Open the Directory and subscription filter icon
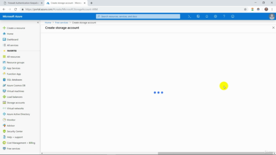The width and height of the screenshot is (276, 155). click(198, 16)
